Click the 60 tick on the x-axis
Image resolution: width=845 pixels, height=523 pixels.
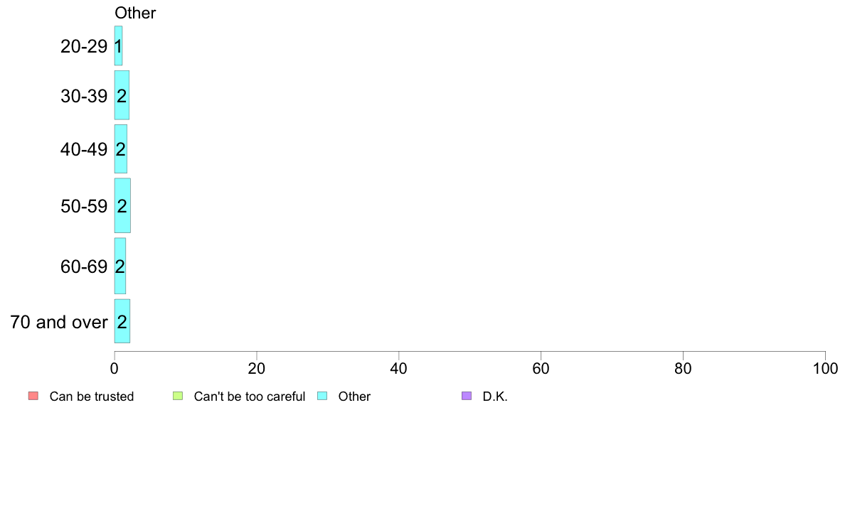coord(541,368)
